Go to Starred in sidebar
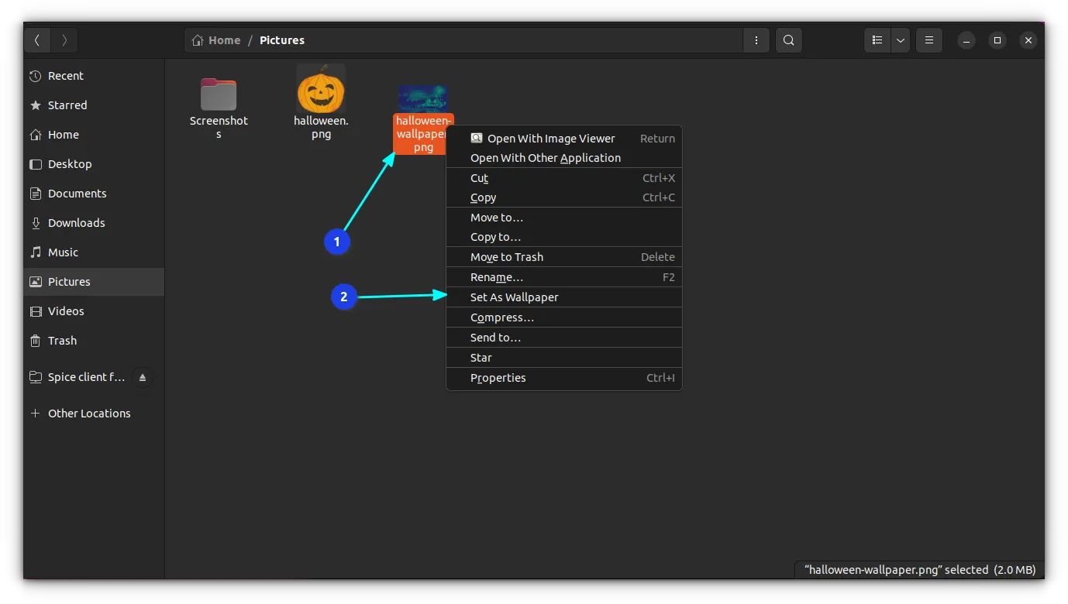This screenshot has height=604, width=1068. (x=67, y=105)
